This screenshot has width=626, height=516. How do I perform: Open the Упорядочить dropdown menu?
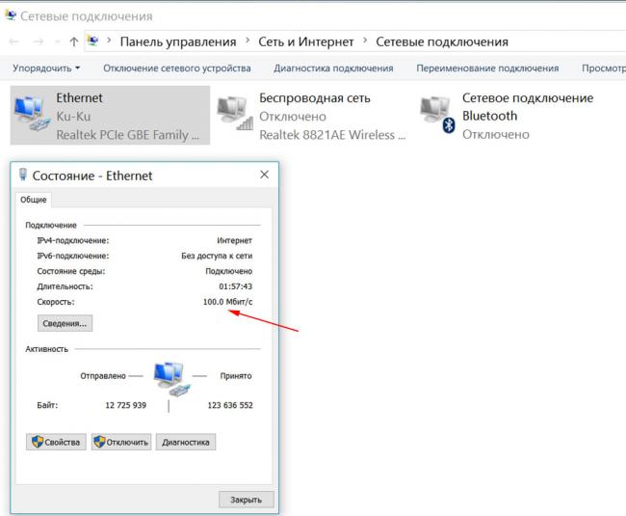coord(46,68)
